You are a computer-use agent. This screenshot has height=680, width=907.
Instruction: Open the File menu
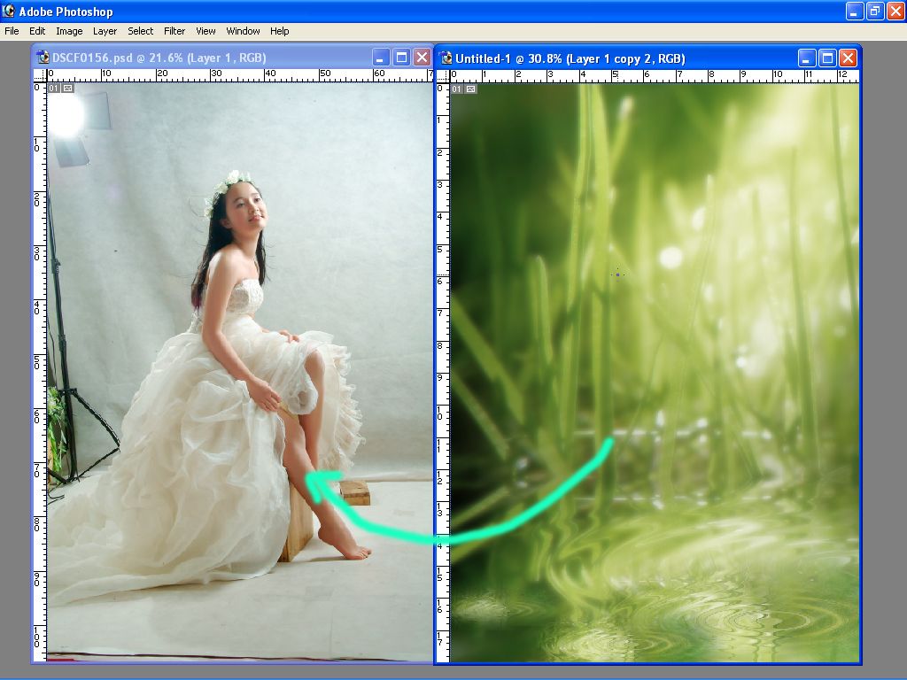(x=12, y=31)
